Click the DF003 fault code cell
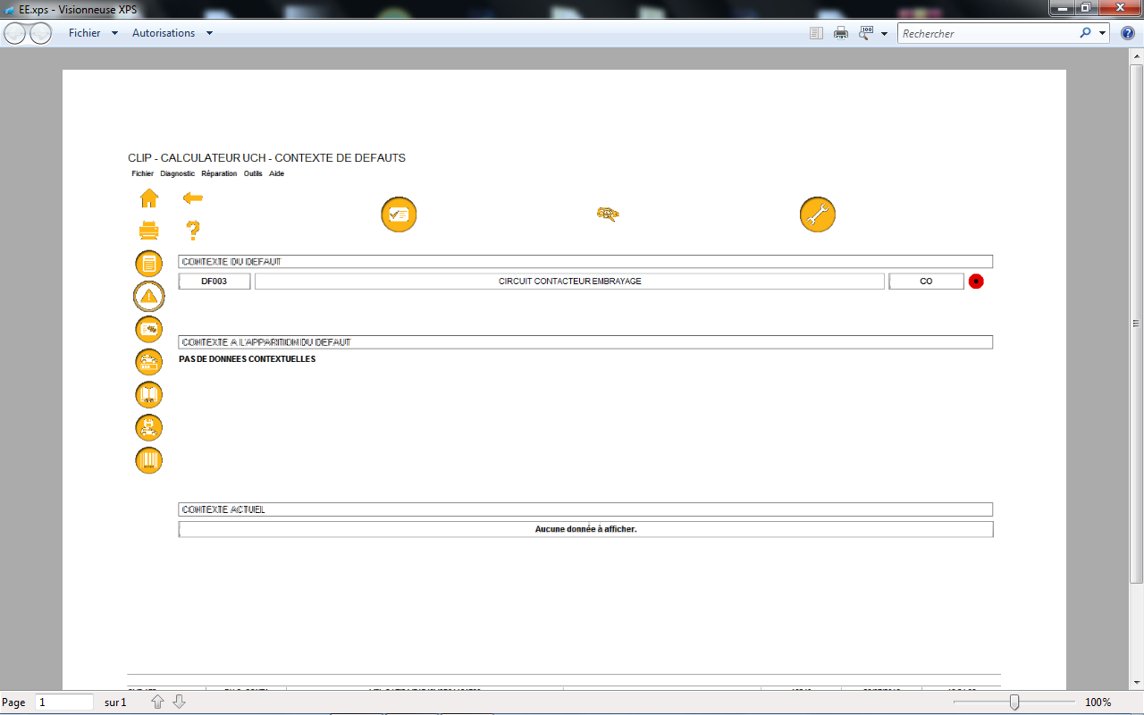 [214, 282]
